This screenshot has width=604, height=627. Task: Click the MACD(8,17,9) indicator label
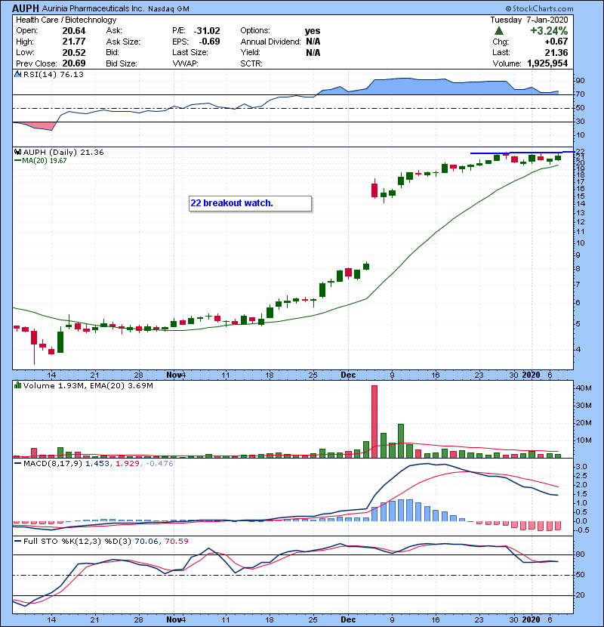(53, 464)
